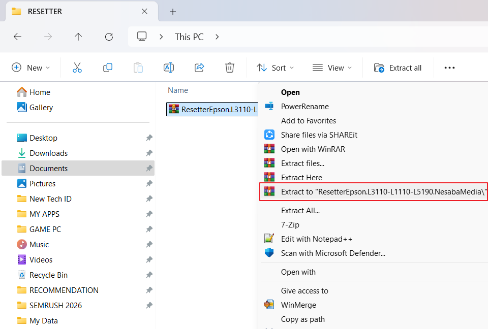
Task: Open a new tab with plus button
Action: point(173,11)
